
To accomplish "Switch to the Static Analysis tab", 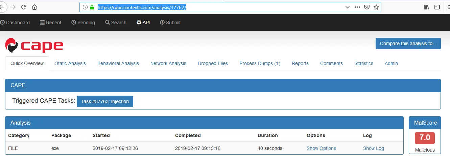I will [70, 63].
